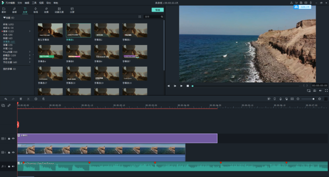Stop the preview playback

pos(188,86)
